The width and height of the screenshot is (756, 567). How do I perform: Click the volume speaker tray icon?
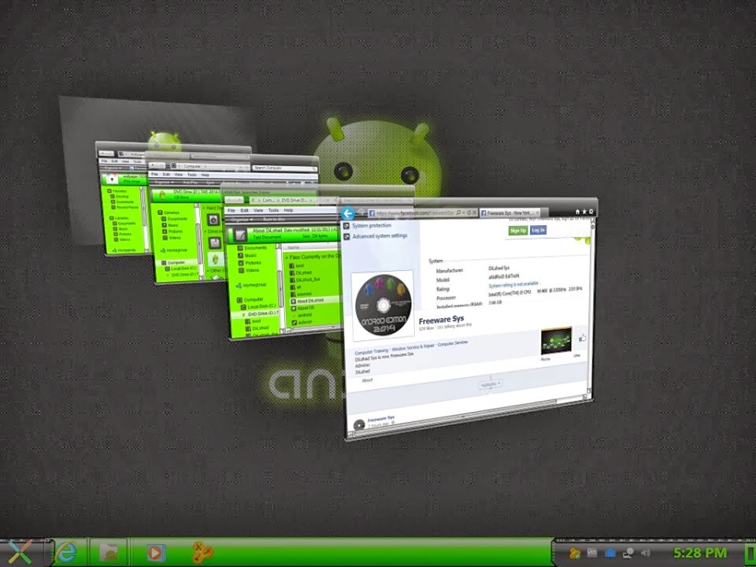pyautogui.click(x=646, y=553)
